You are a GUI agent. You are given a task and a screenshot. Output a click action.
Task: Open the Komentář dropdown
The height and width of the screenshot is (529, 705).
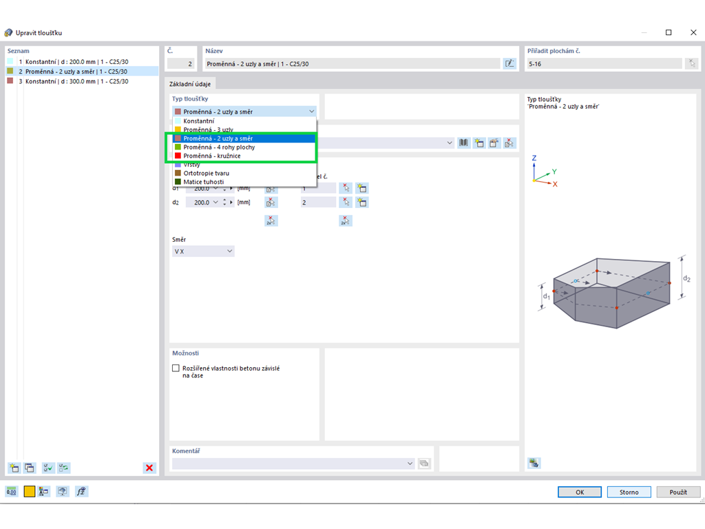pos(410,464)
